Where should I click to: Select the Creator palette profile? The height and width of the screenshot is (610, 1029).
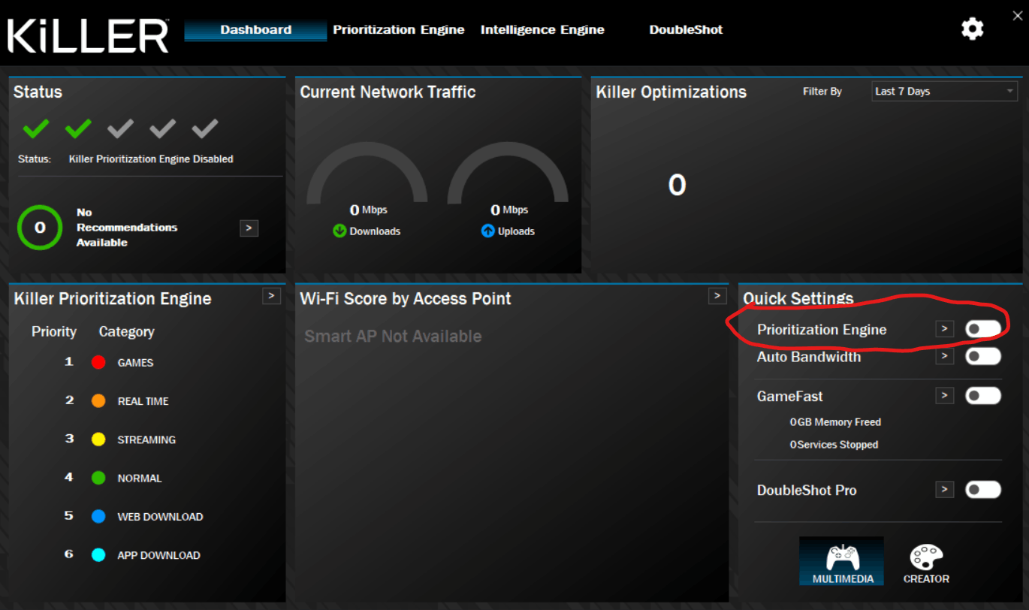(x=926, y=563)
